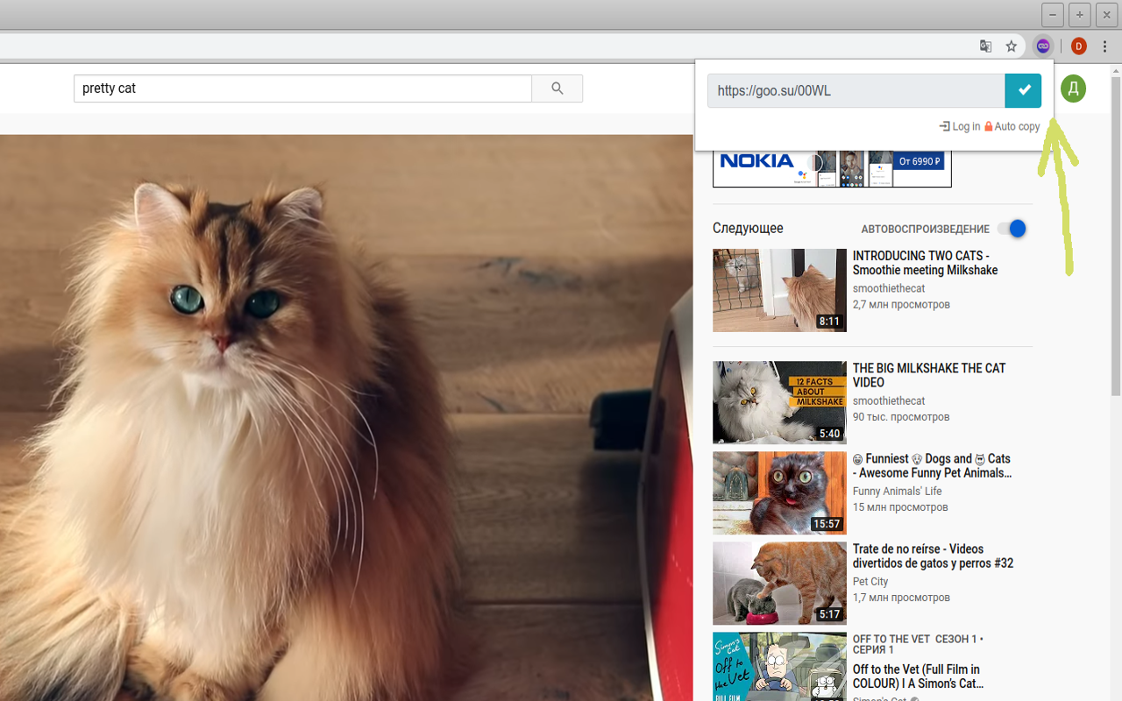Click the '90 тыс. просмотров' view count

point(901,416)
